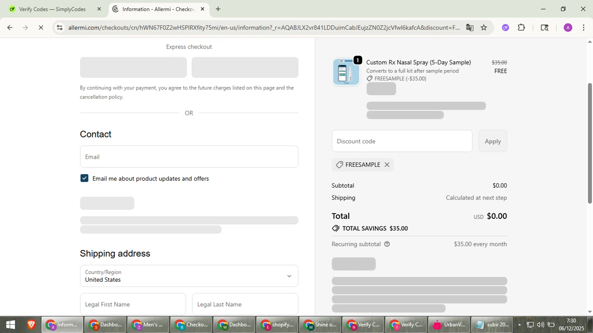The image size is (593, 333).
Task: Click the Legal First Name field
Action: [x=133, y=304]
